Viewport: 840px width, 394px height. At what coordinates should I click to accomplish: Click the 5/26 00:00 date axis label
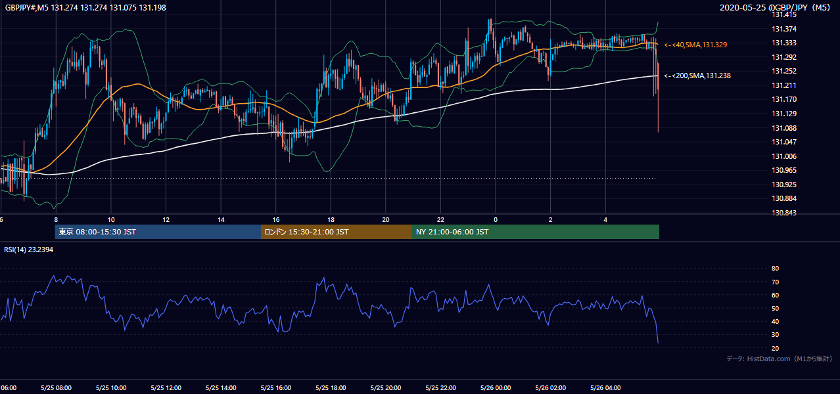click(x=496, y=388)
